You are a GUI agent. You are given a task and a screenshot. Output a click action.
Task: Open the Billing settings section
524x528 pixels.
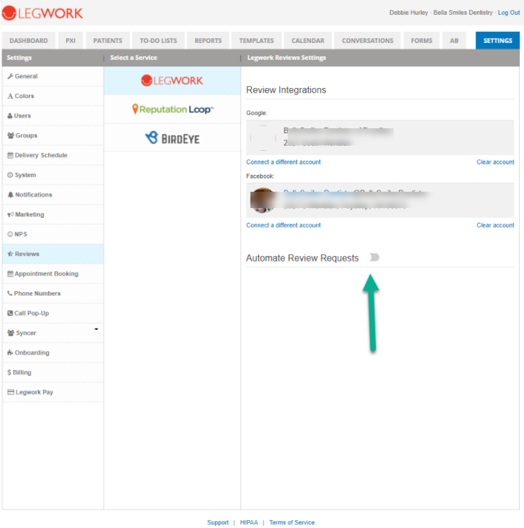(x=22, y=372)
